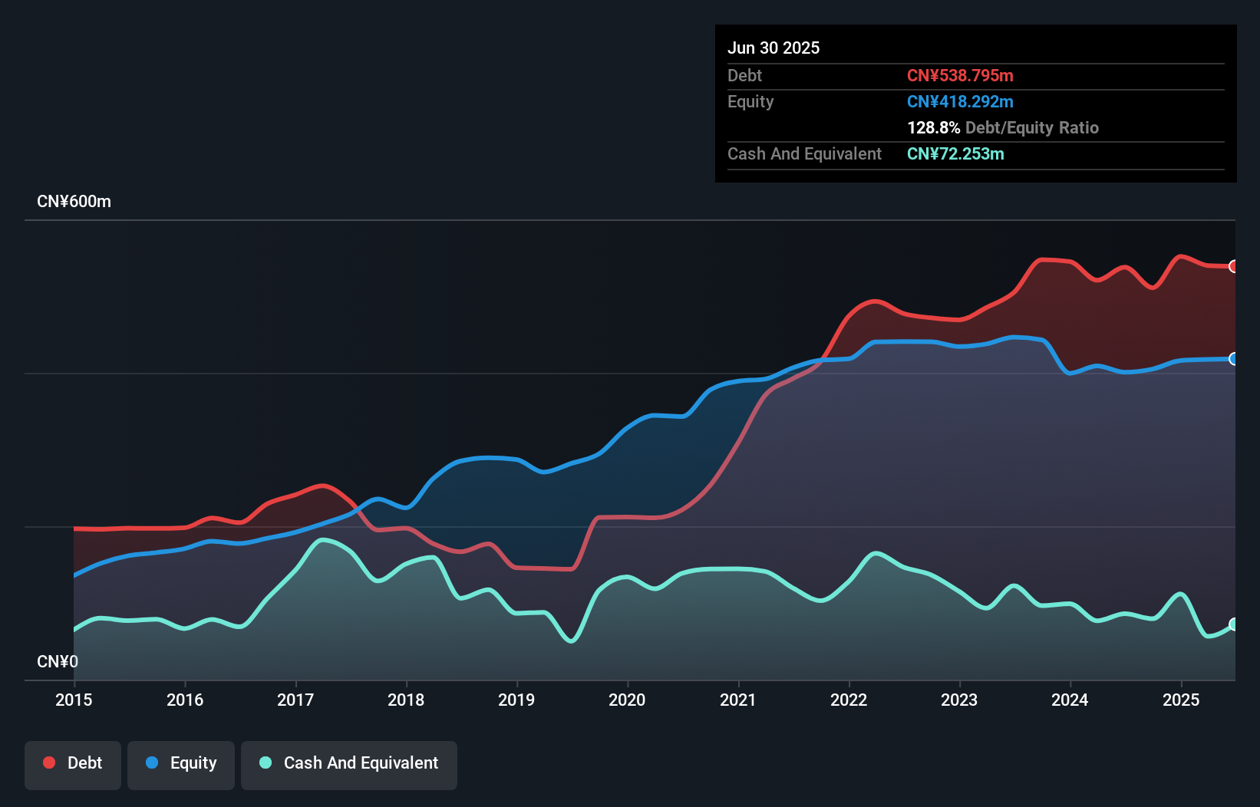The height and width of the screenshot is (807, 1260).
Task: Select the white Debt endpoint marker on chart
Action: point(1234,267)
